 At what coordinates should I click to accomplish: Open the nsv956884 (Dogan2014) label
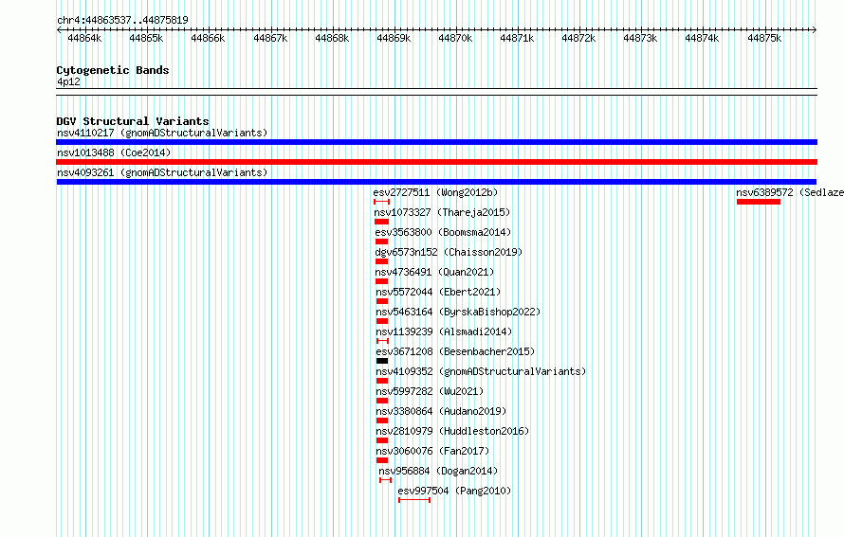point(438,471)
